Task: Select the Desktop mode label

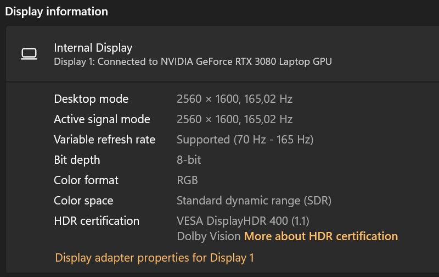Action: tap(91, 99)
